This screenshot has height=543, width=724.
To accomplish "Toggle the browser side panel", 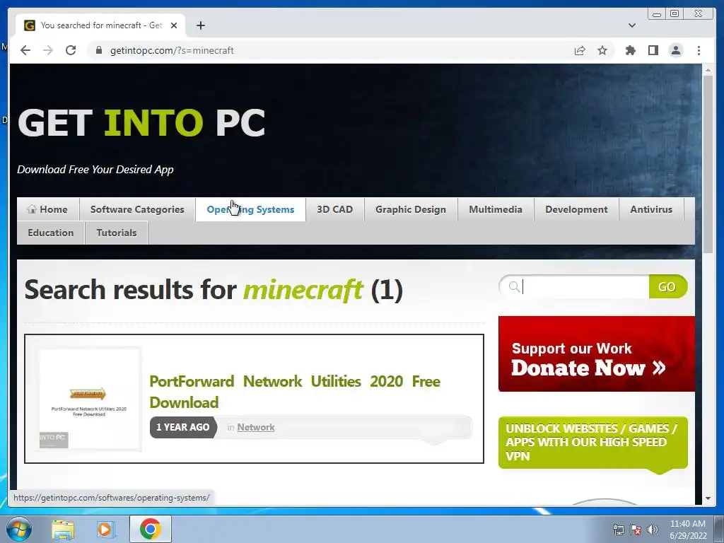I will pos(653,50).
